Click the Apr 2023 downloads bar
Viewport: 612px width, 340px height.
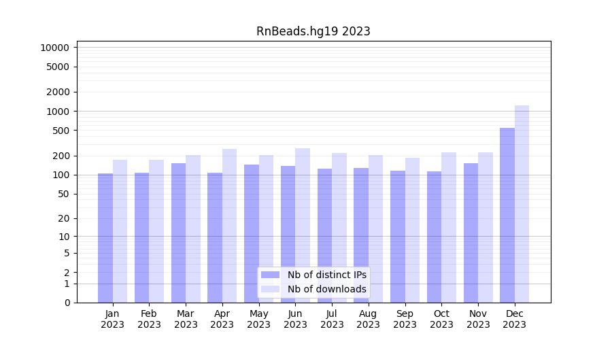point(229,226)
